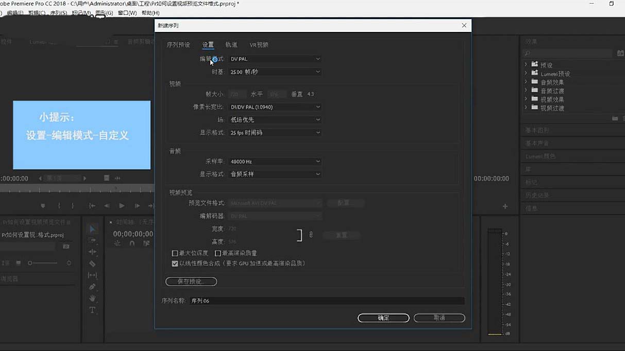
Task: Click the 保存预设 button
Action: coord(191,282)
